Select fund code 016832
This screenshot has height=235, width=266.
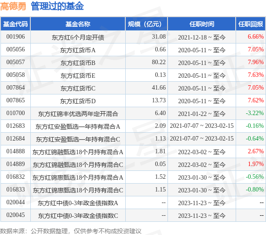pyautogui.click(x=15, y=177)
